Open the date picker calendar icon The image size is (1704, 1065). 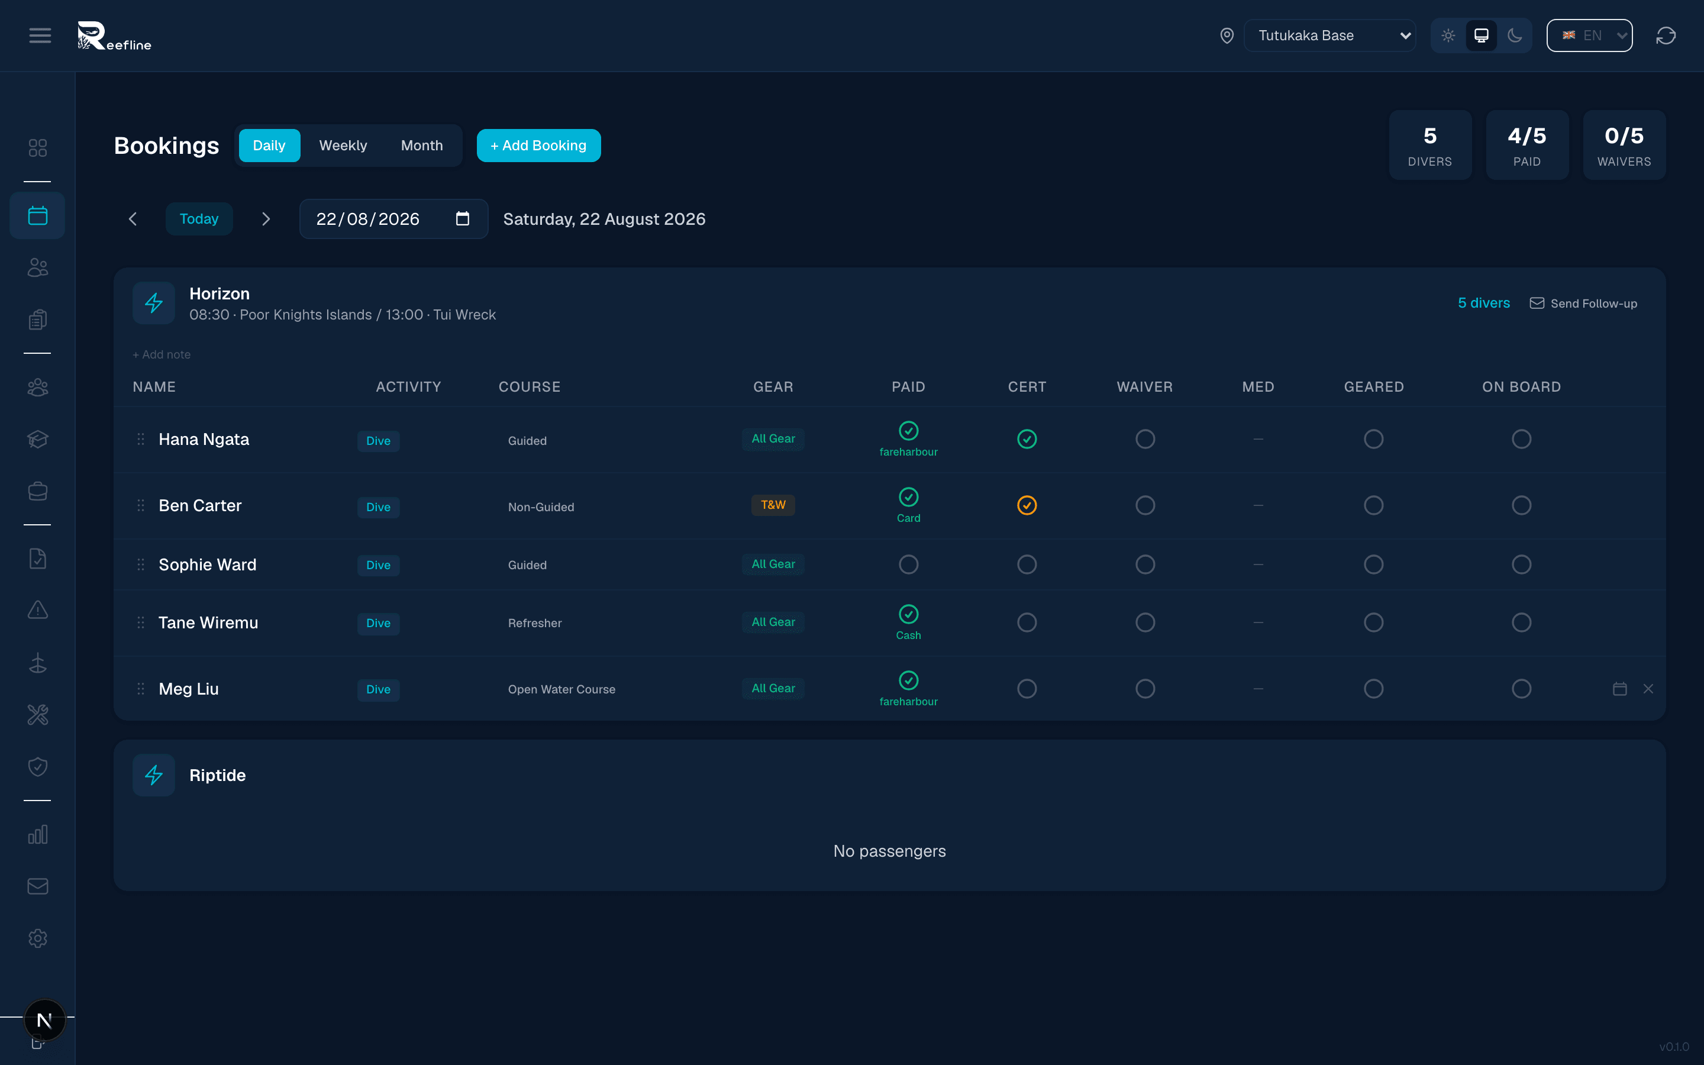463,219
